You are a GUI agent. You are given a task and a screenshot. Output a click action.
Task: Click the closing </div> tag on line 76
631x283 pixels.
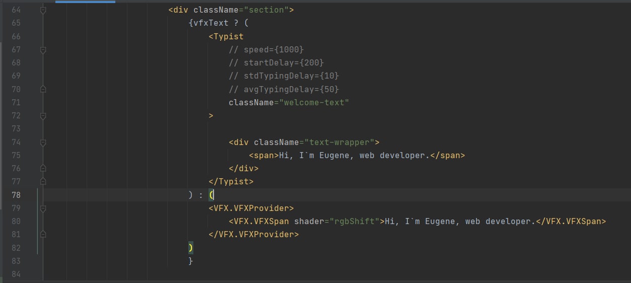coord(244,169)
